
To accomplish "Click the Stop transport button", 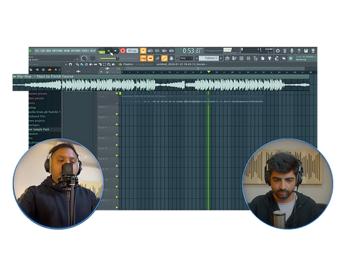I will pyautogui.click(x=115, y=51).
